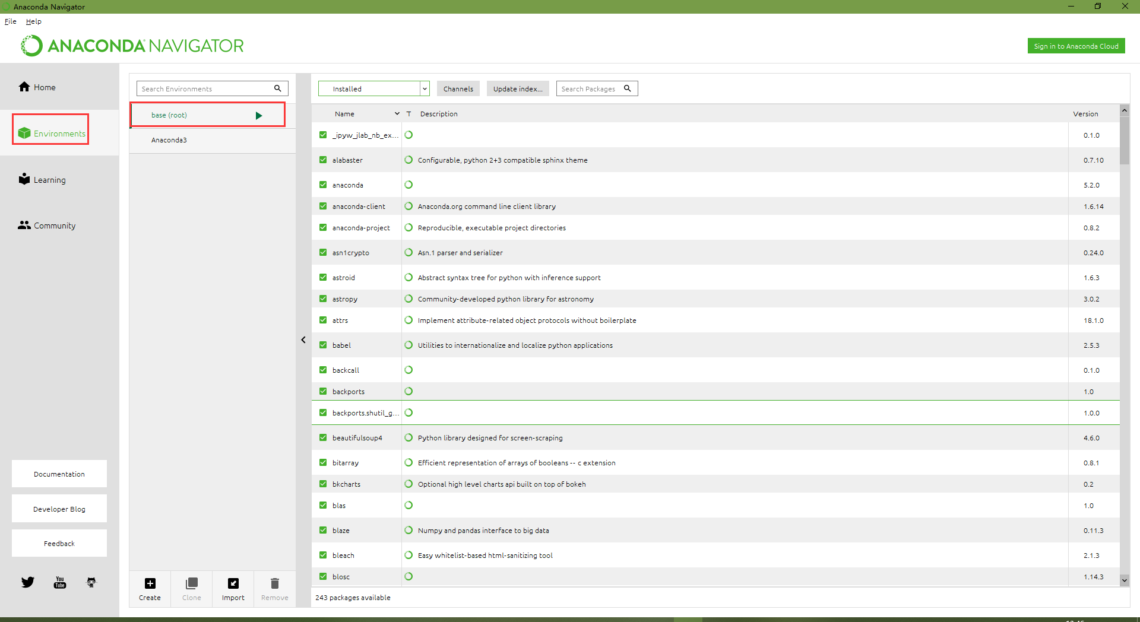Open the Developer Blog link
Screen dimensions: 1140x622
(x=59, y=509)
